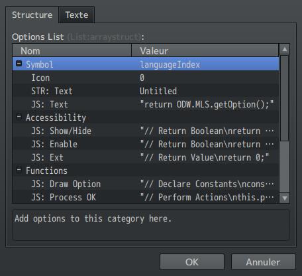Image resolution: width=302 pixels, height=276 pixels.
Task: Click the languageIndex value
Action: coord(170,64)
